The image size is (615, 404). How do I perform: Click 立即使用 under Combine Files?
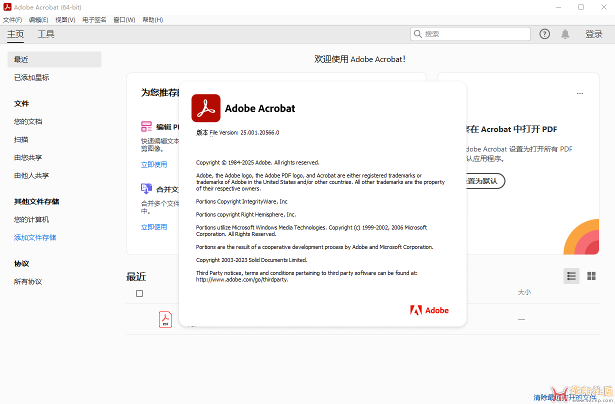tap(154, 227)
